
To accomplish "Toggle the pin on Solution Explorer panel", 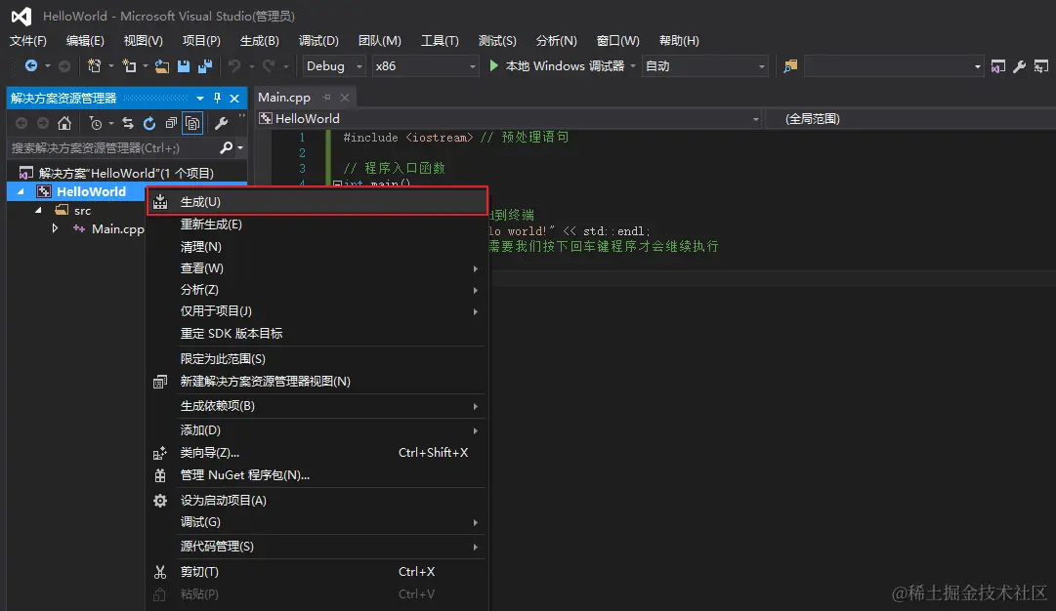I will tap(217, 99).
